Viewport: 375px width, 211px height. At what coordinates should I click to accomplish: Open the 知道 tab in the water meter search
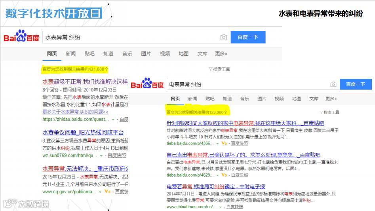point(109,53)
